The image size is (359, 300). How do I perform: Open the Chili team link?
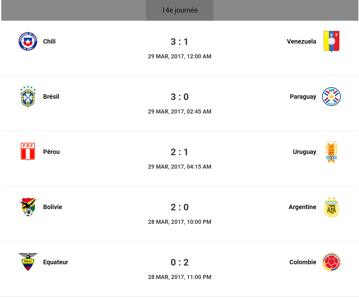pos(49,41)
